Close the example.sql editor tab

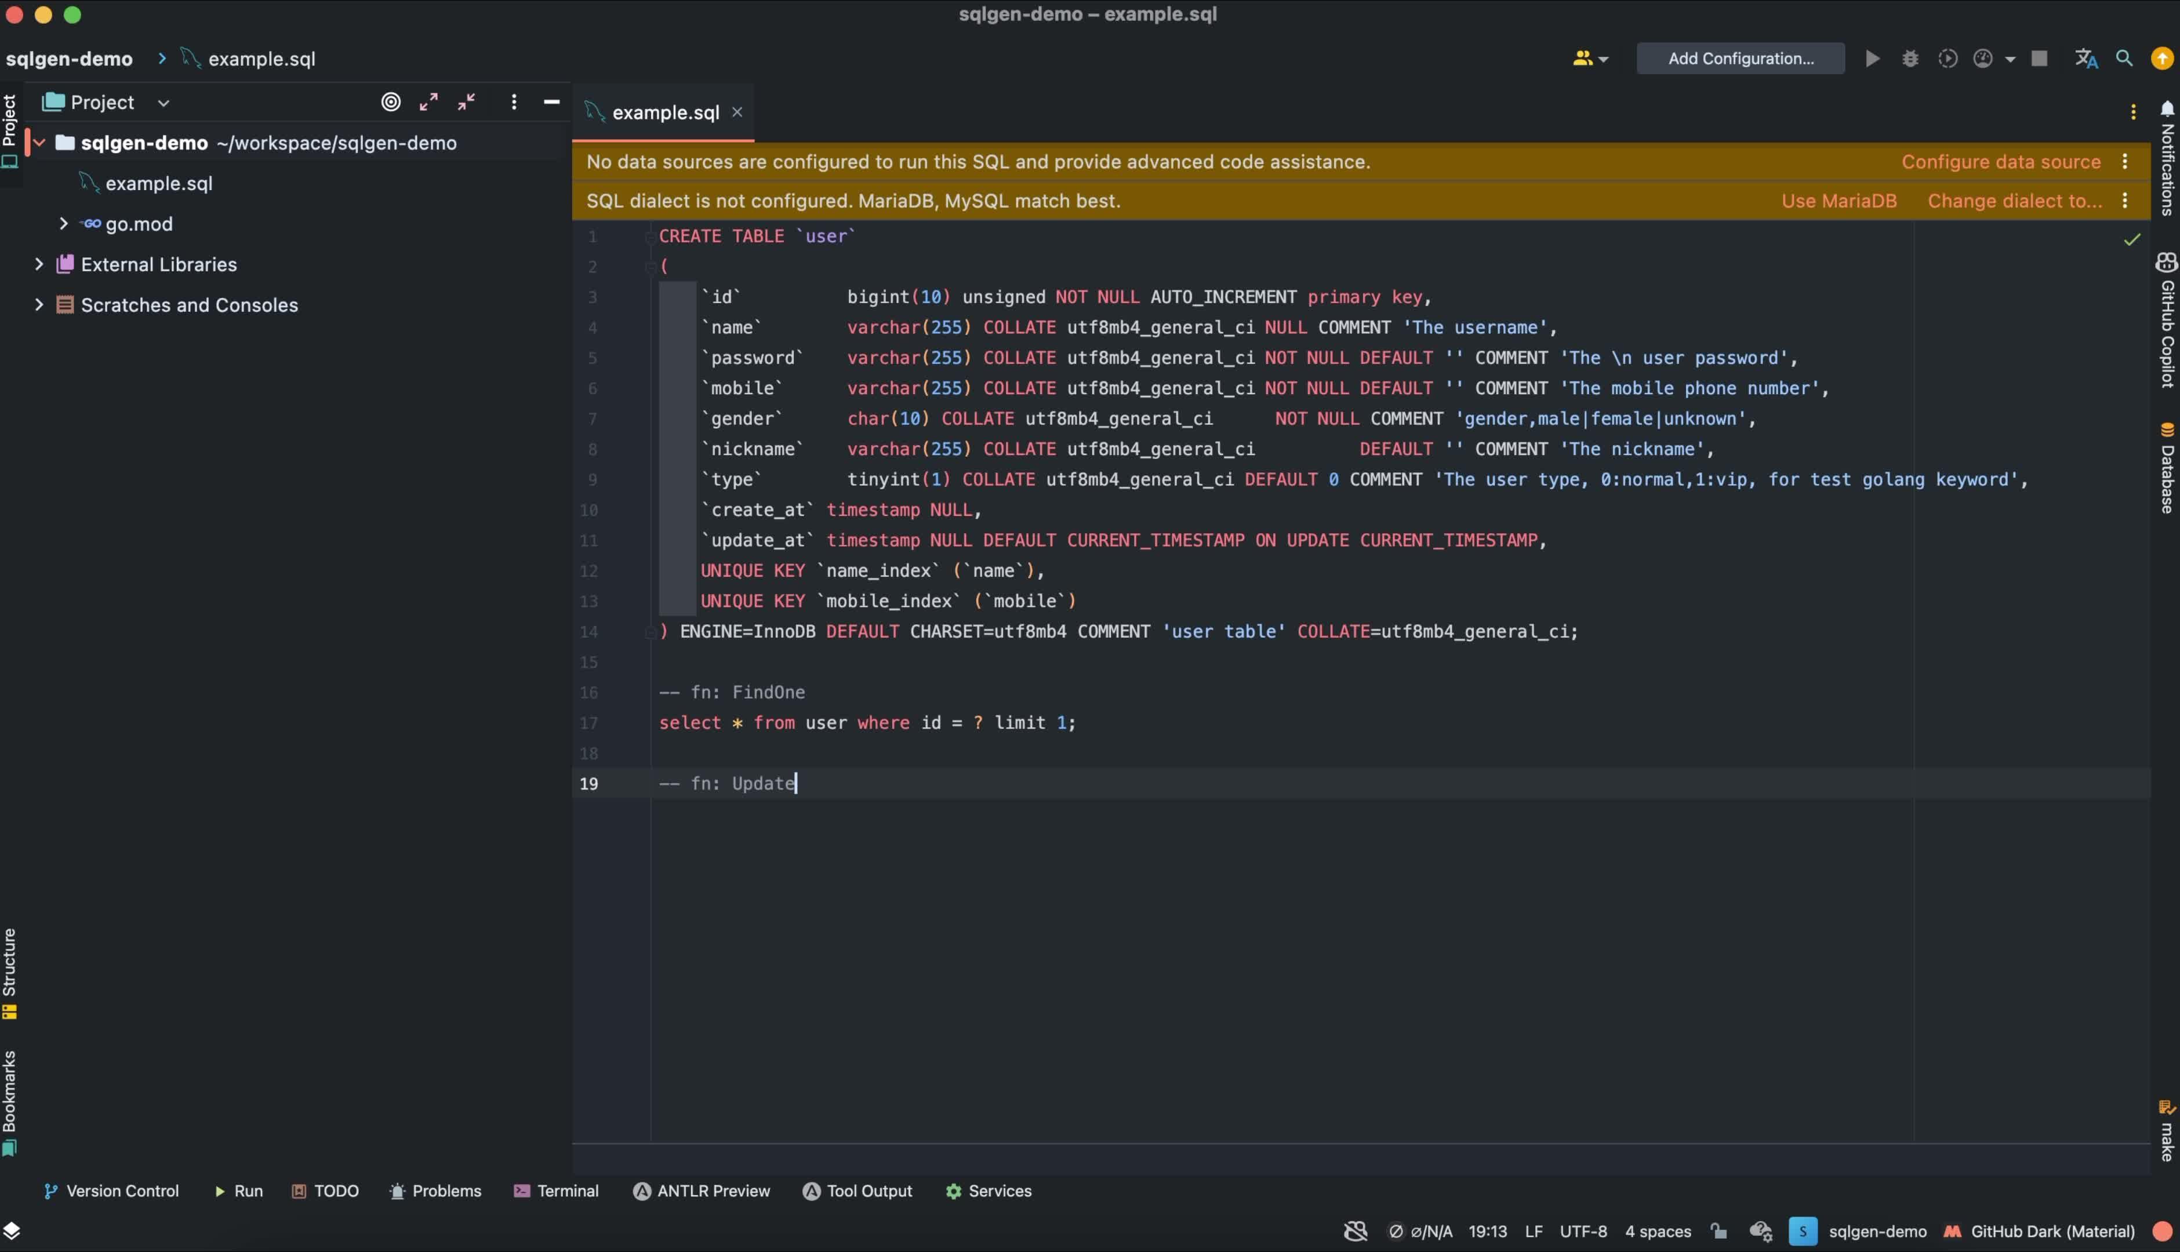click(737, 112)
